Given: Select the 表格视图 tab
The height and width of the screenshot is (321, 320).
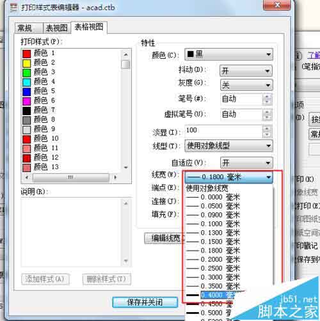Looking at the screenshot, I should pyautogui.click(x=89, y=27).
